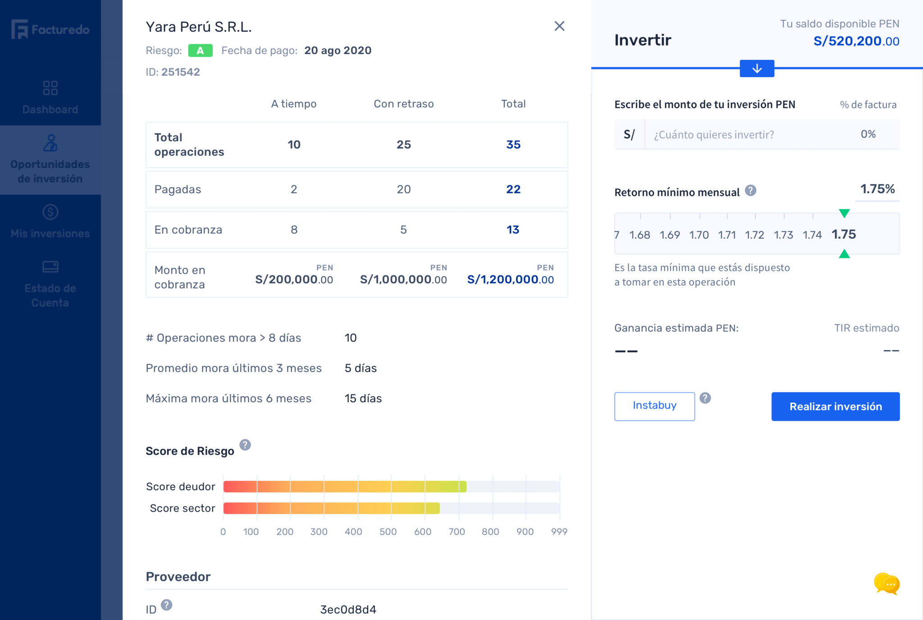Click the TIR estimado label

tap(866, 328)
